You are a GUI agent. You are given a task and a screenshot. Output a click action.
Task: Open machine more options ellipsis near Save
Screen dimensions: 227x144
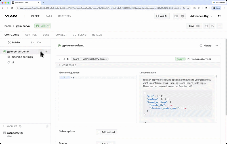219,26
